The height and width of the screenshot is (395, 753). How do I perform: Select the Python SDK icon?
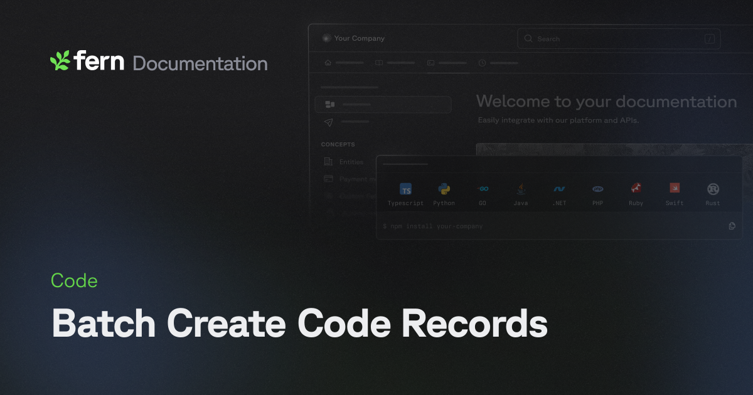tap(444, 189)
